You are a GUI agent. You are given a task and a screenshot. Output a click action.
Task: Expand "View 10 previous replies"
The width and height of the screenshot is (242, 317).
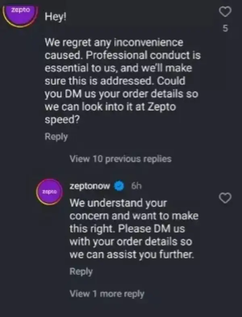(120, 159)
